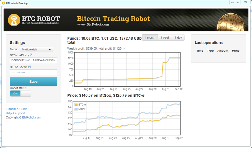Click the Type column header
The image size is (252, 148).
coord(210,51)
